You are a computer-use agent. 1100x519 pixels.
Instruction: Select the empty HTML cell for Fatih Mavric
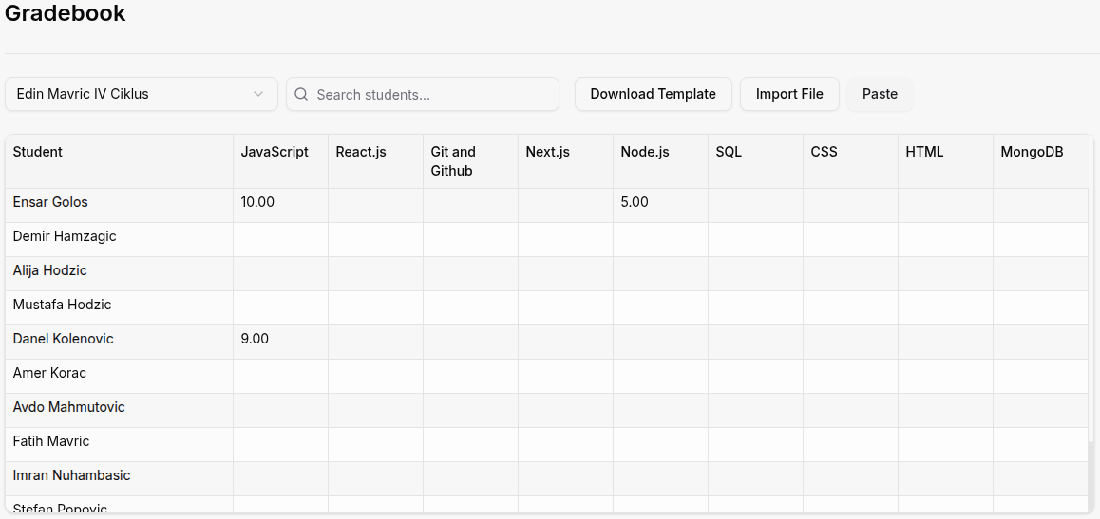pos(945,441)
